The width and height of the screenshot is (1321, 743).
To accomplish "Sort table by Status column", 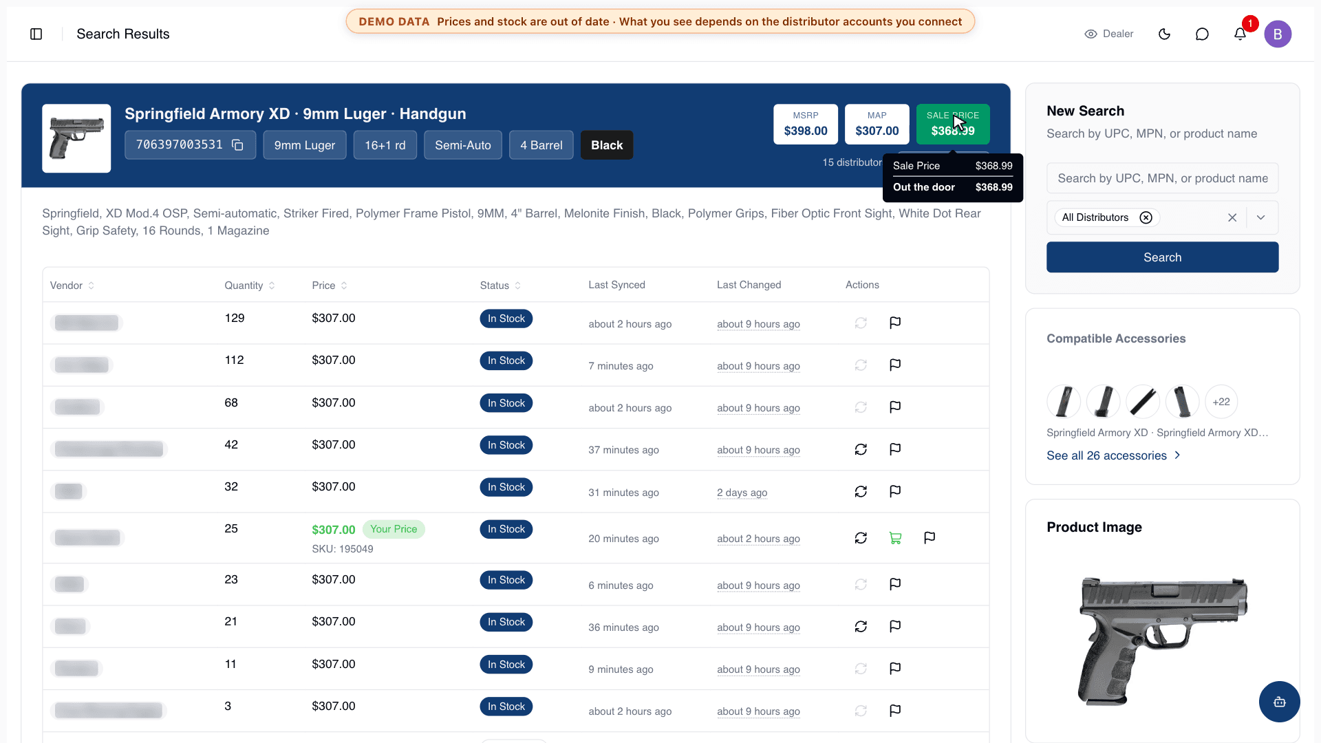I will pyautogui.click(x=500, y=286).
